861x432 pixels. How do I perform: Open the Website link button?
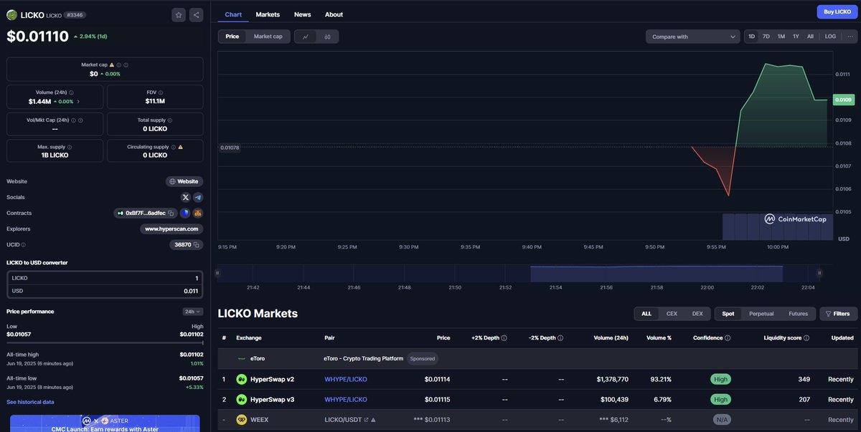(184, 181)
